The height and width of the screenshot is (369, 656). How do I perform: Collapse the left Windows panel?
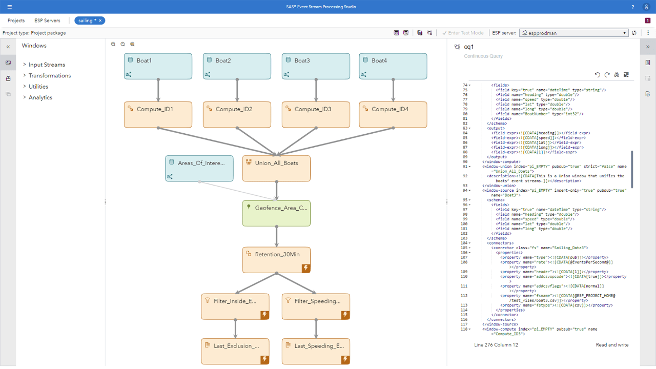pos(8,47)
